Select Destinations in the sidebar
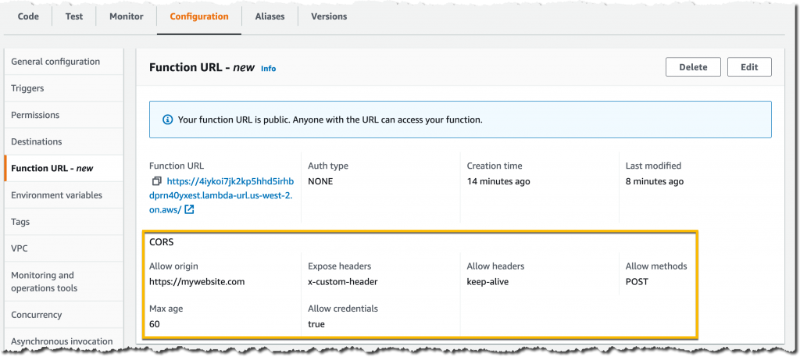Image resolution: width=800 pixels, height=357 pixels. (x=37, y=141)
